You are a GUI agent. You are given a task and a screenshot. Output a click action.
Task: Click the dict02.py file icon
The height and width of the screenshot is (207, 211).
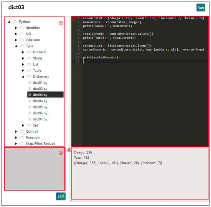(30, 89)
